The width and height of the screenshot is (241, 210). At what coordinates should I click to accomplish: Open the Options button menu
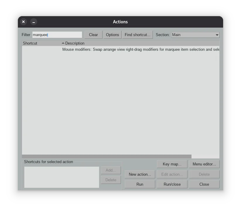click(x=112, y=35)
